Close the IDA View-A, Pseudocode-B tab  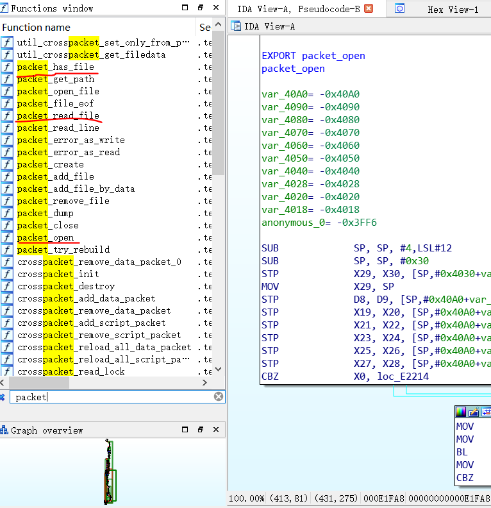368,9
